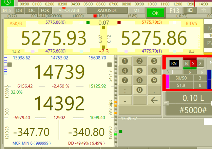Toggle the red S sell button

click(193, 64)
